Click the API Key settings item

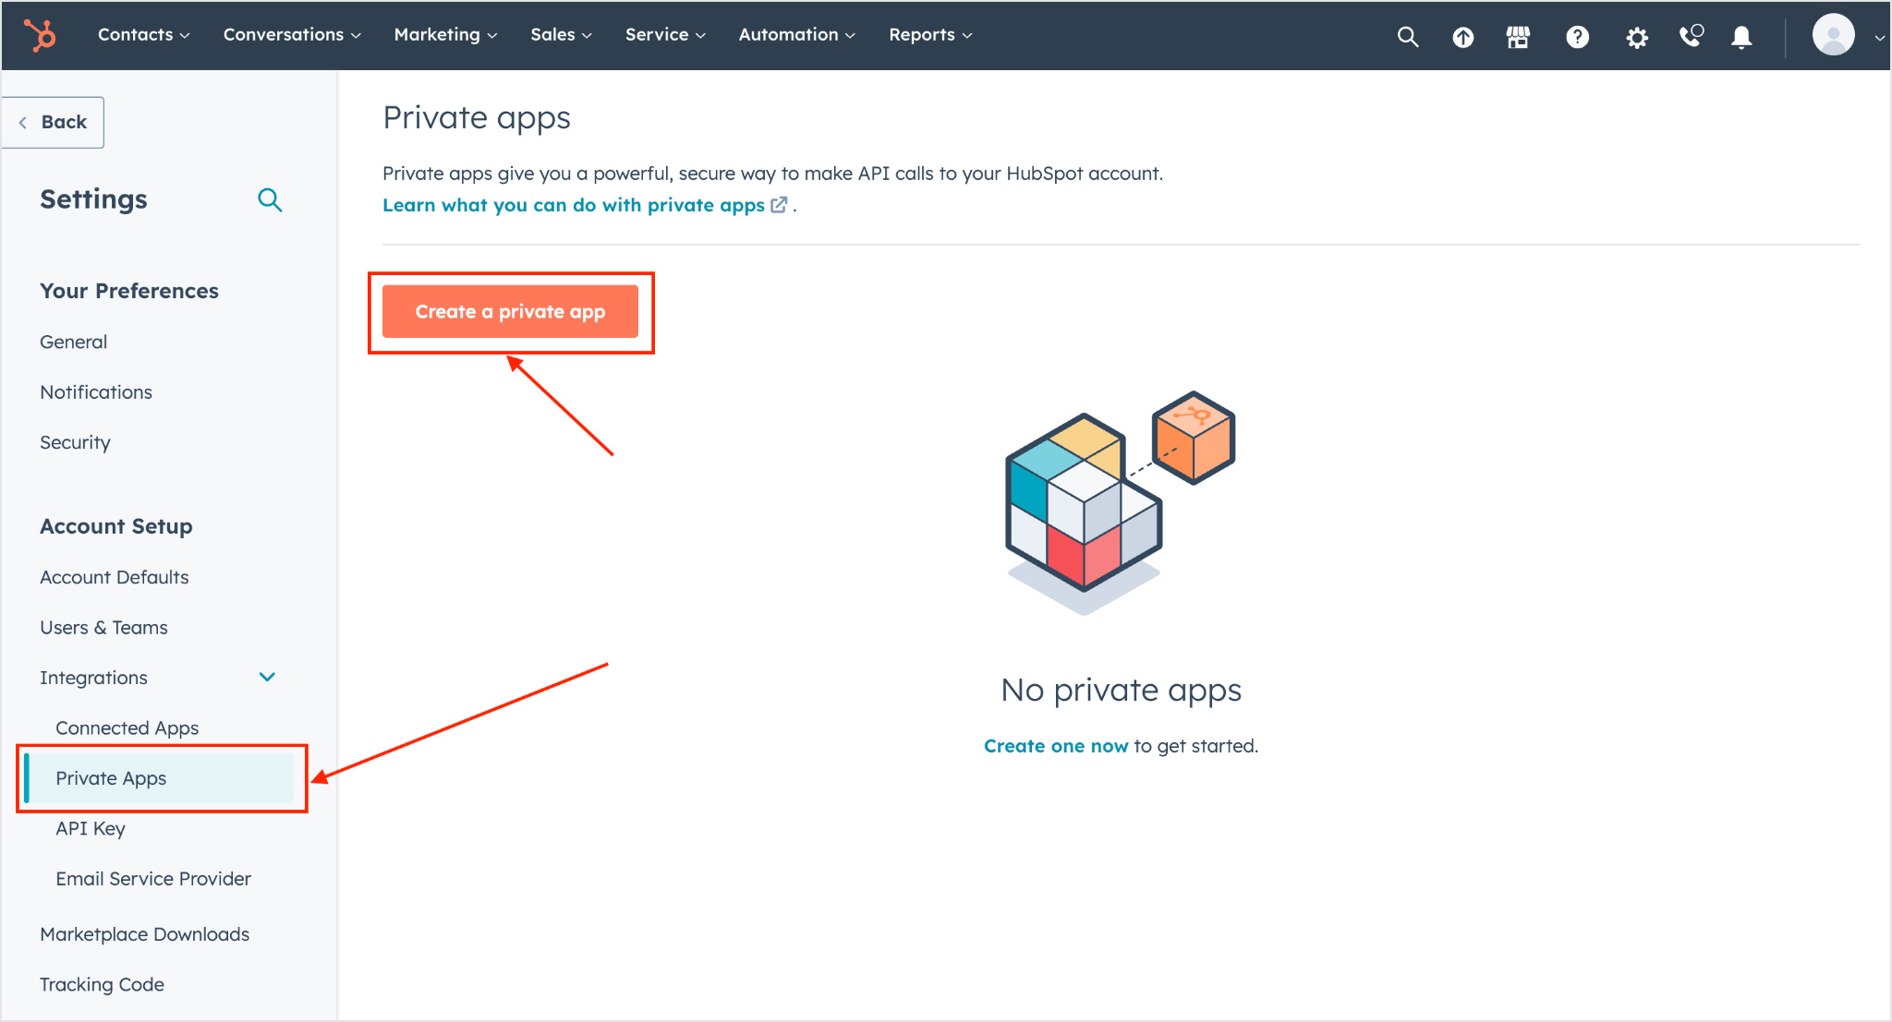tap(91, 828)
